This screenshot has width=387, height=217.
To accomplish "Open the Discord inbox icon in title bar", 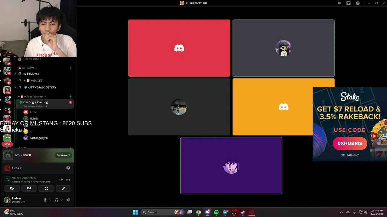I will 348,3.
